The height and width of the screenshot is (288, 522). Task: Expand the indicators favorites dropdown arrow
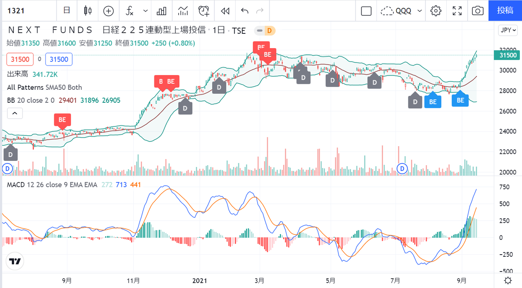click(x=145, y=10)
